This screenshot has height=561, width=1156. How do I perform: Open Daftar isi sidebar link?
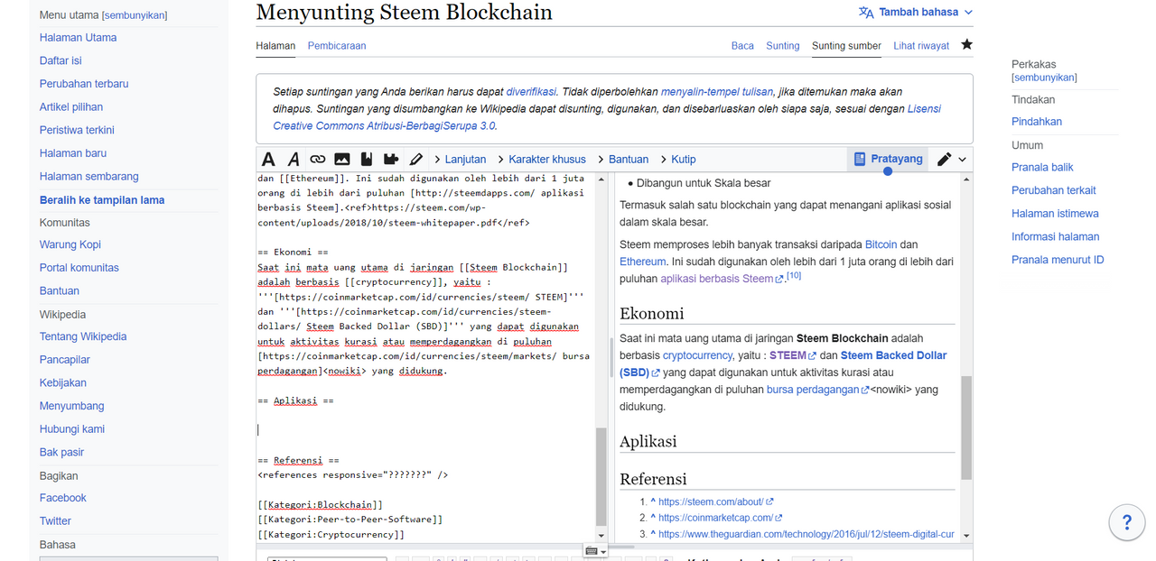pyautogui.click(x=61, y=60)
